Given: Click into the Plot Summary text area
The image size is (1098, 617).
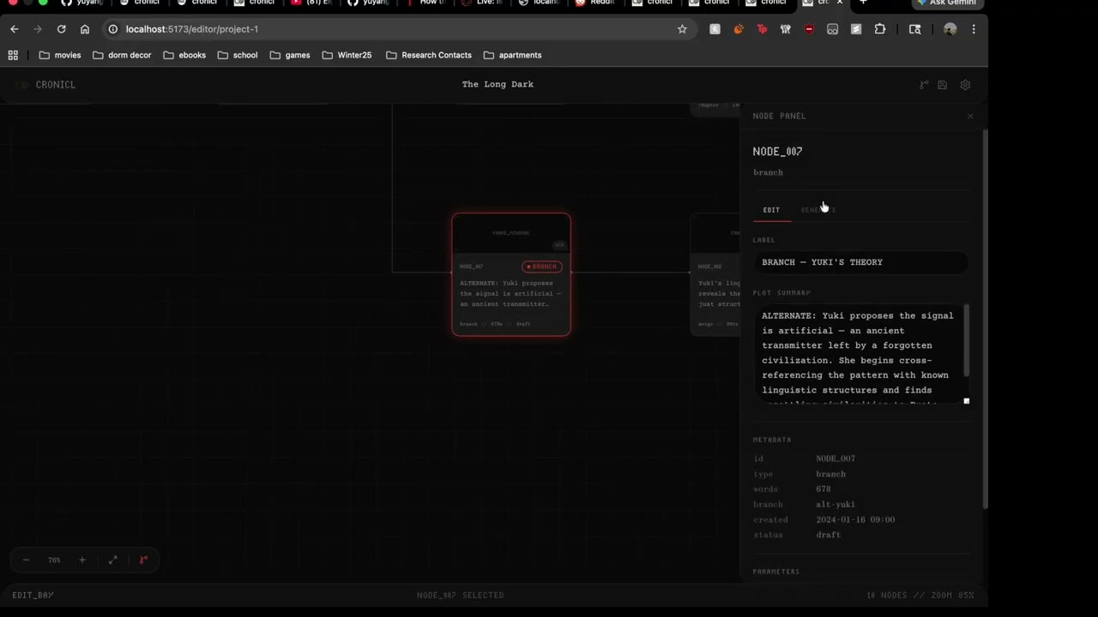Looking at the screenshot, I should pos(860,353).
